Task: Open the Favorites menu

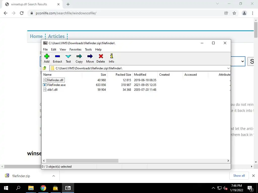Action: (x=75, y=50)
